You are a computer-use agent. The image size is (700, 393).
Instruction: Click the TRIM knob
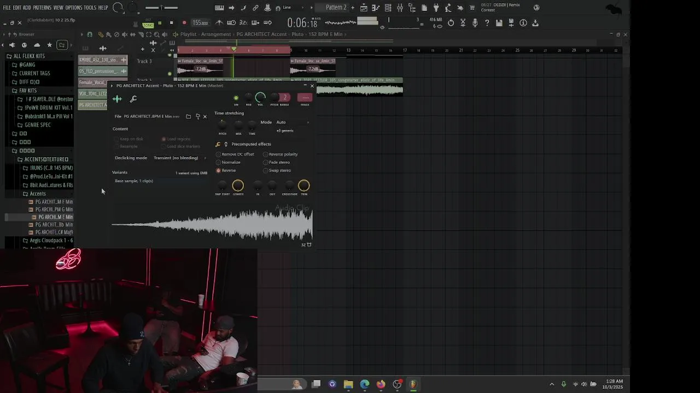[x=304, y=186]
